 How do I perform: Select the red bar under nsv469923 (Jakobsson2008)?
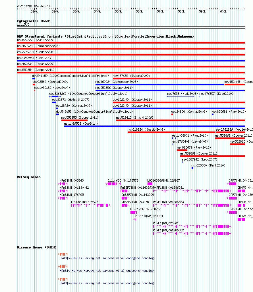(x=131, y=49)
